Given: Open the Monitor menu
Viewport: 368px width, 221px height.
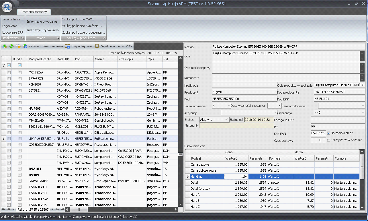Looking at the screenshot, I should pyautogui.click(x=64, y=217).
